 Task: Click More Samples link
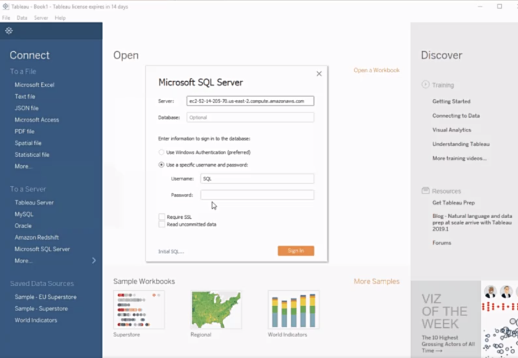[377, 281]
